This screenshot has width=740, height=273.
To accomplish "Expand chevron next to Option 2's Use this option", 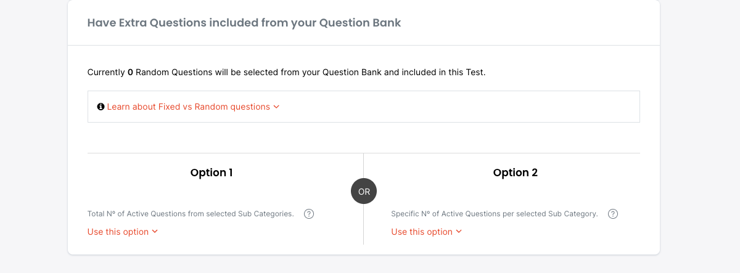I will point(459,232).
